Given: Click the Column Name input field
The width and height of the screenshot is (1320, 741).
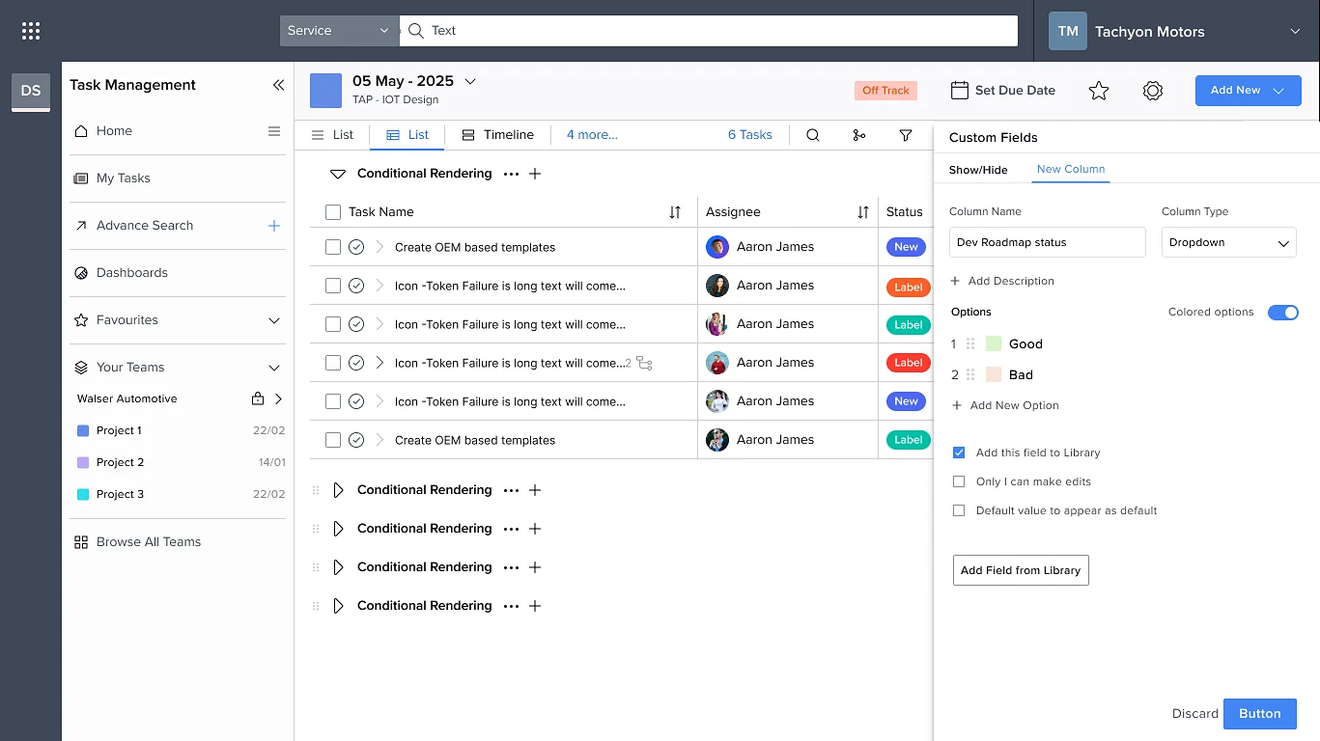Looking at the screenshot, I should point(1048,242).
